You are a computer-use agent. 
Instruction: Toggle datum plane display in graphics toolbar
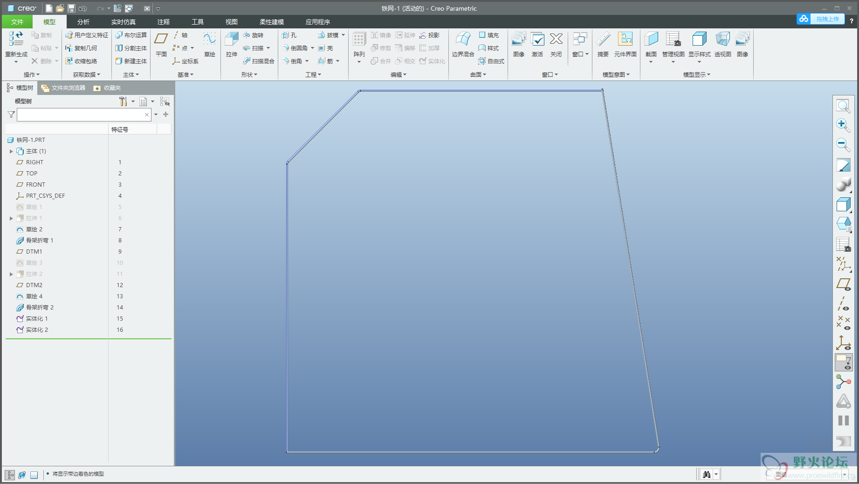[x=843, y=284]
